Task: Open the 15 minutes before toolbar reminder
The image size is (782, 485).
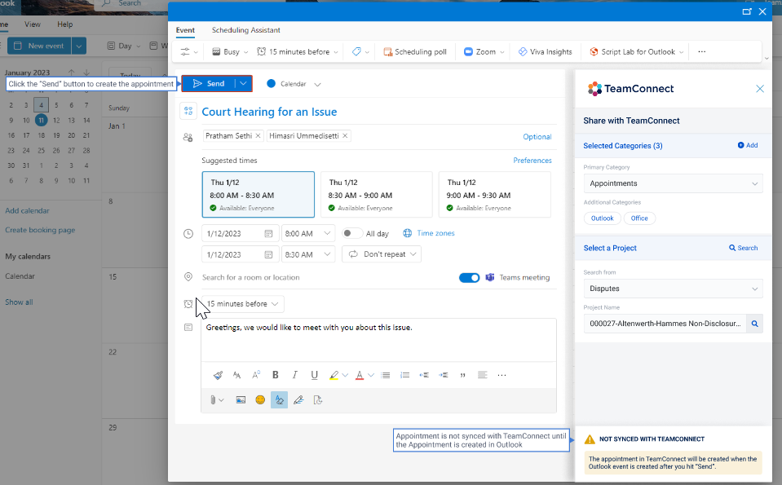Action: pos(298,52)
